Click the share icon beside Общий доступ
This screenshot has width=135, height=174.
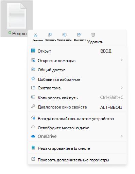pos(33,69)
